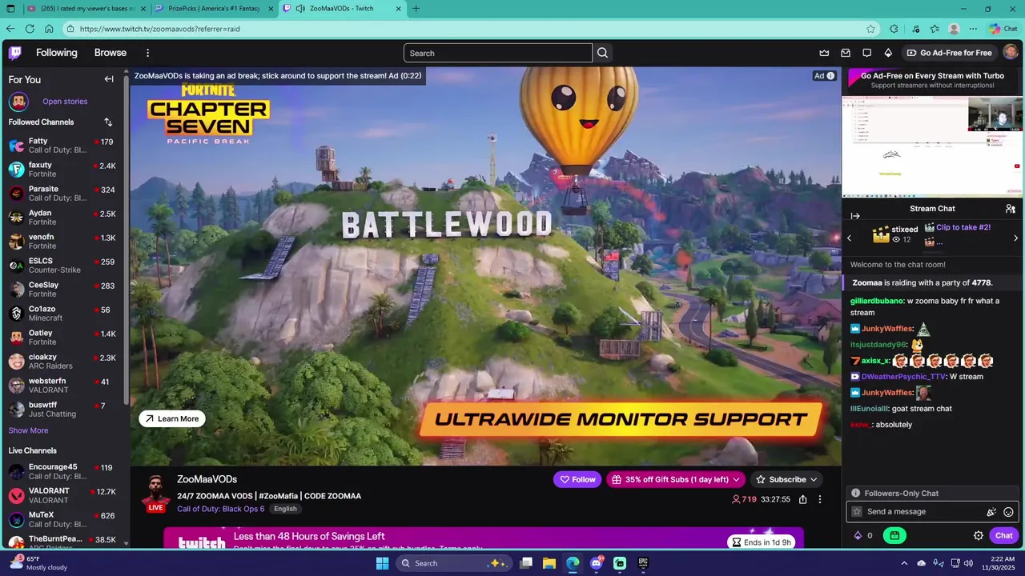Image resolution: width=1025 pixels, height=576 pixels.
Task: Open Aydan Fortnite channel
Action: (x=62, y=218)
